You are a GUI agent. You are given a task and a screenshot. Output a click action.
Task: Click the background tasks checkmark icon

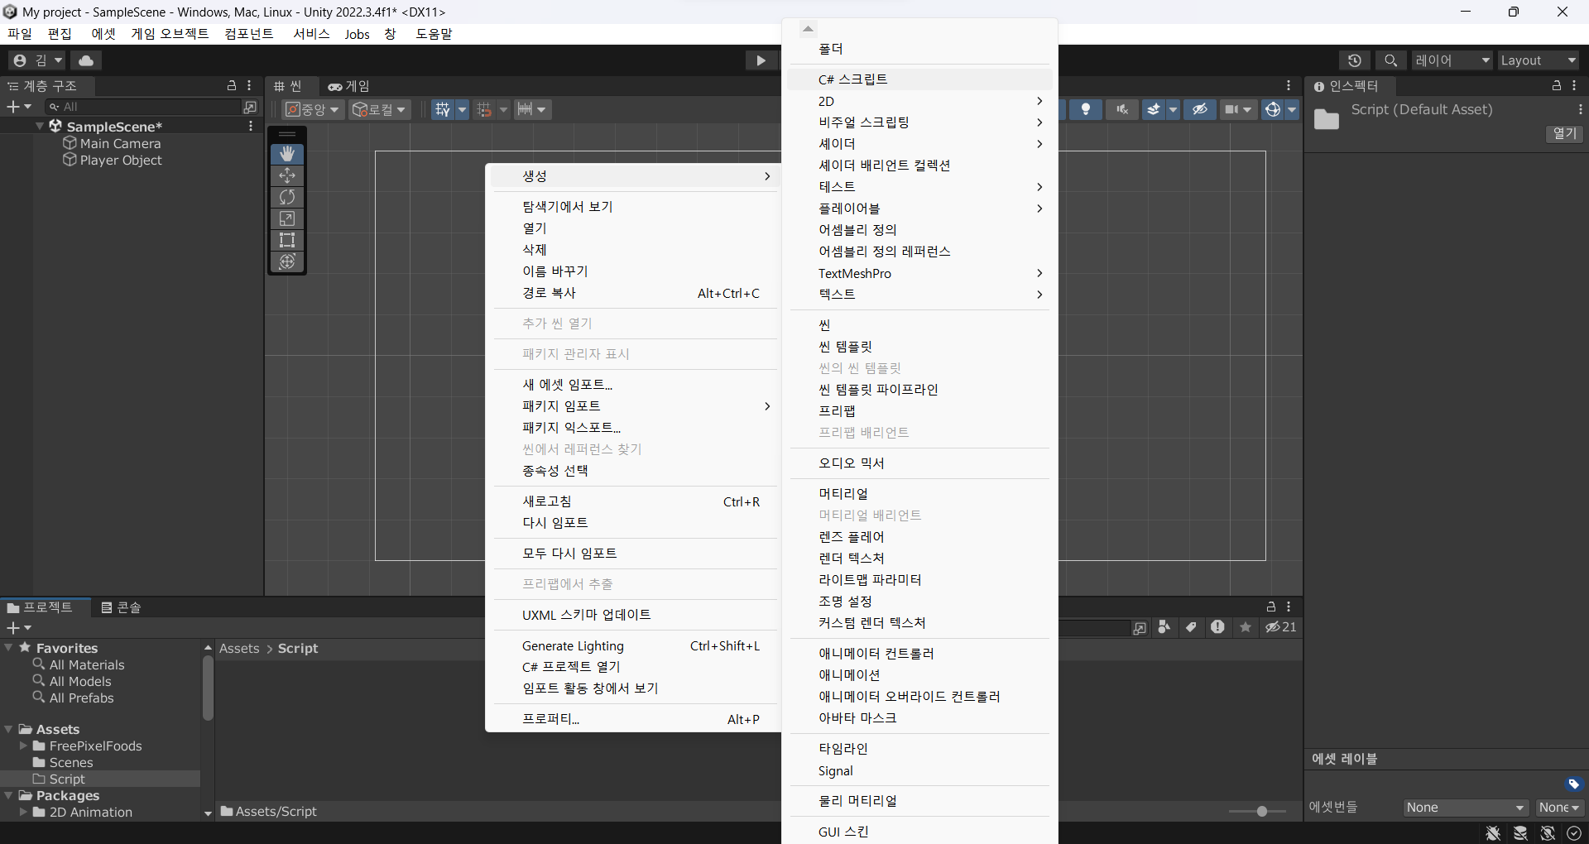click(1574, 833)
